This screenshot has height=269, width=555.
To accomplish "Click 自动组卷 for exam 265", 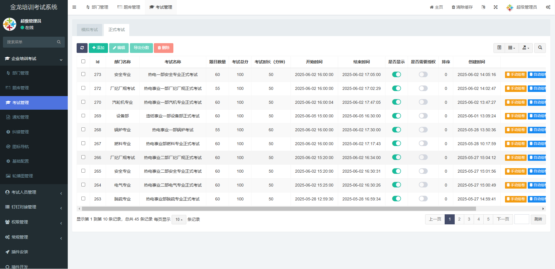I will click(537, 171).
